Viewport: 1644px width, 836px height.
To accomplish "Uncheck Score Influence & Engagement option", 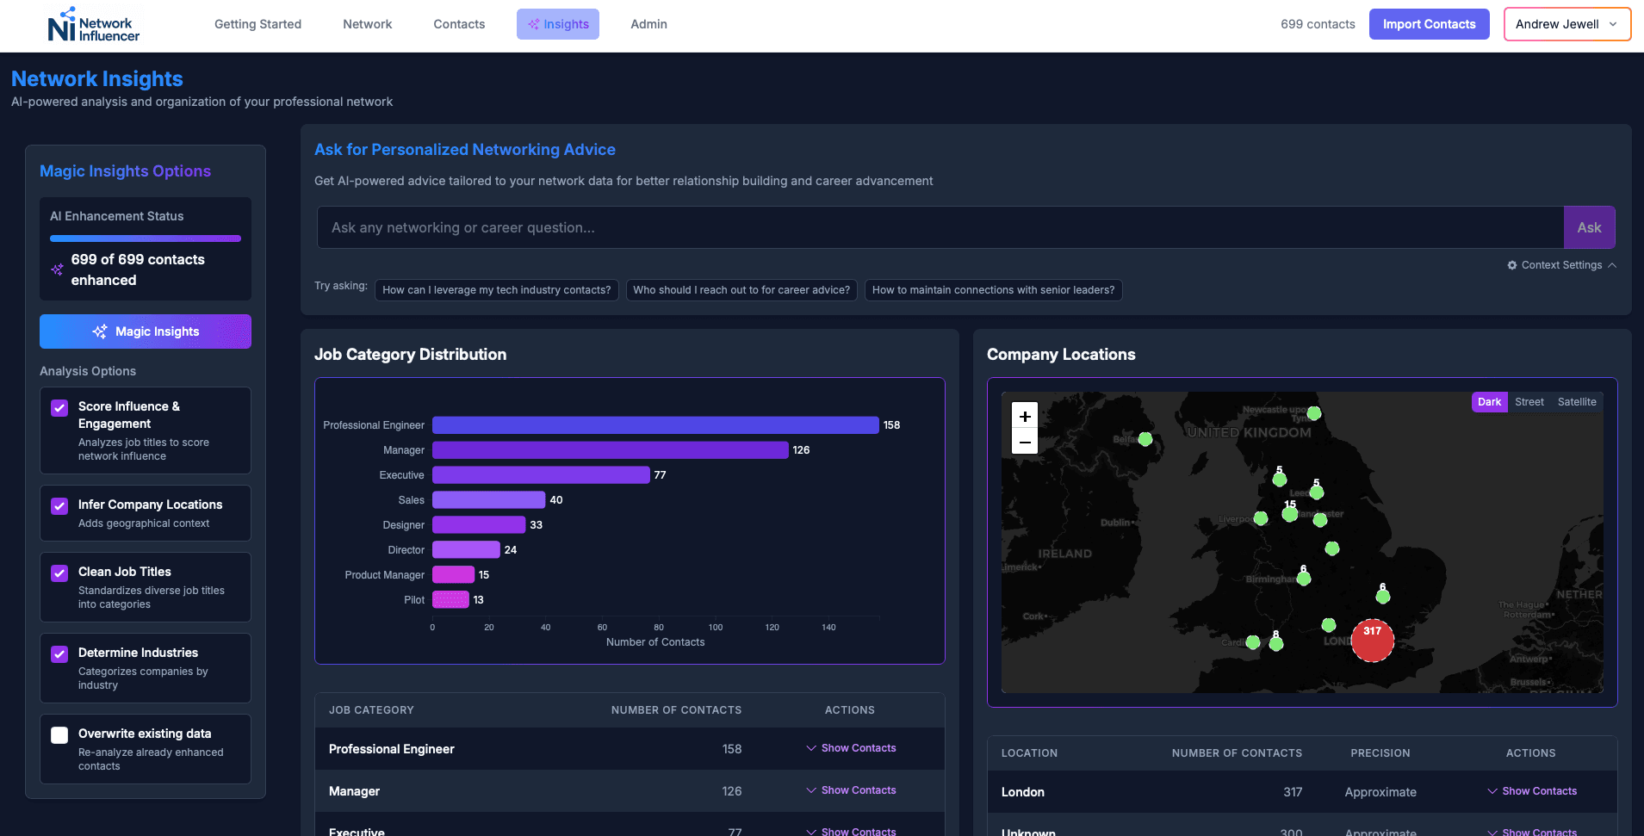I will click(59, 408).
